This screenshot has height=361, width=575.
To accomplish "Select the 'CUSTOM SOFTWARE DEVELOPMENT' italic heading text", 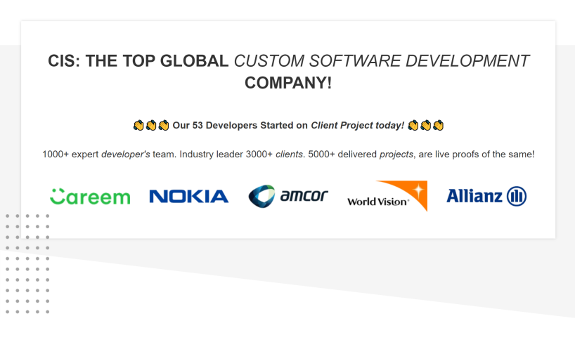I will 382,61.
